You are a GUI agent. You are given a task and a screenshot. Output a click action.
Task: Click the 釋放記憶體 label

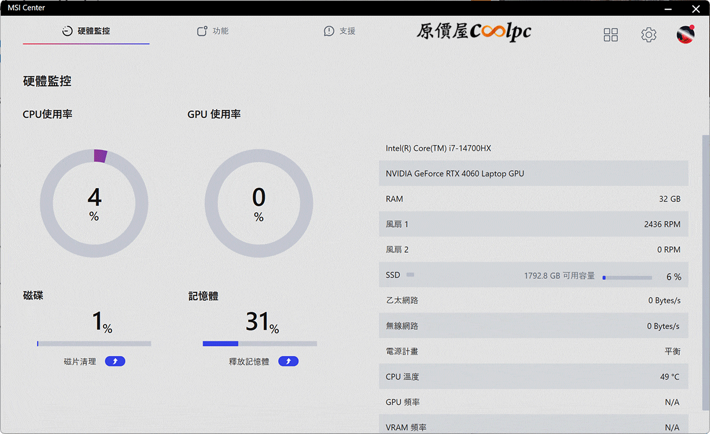pos(249,361)
